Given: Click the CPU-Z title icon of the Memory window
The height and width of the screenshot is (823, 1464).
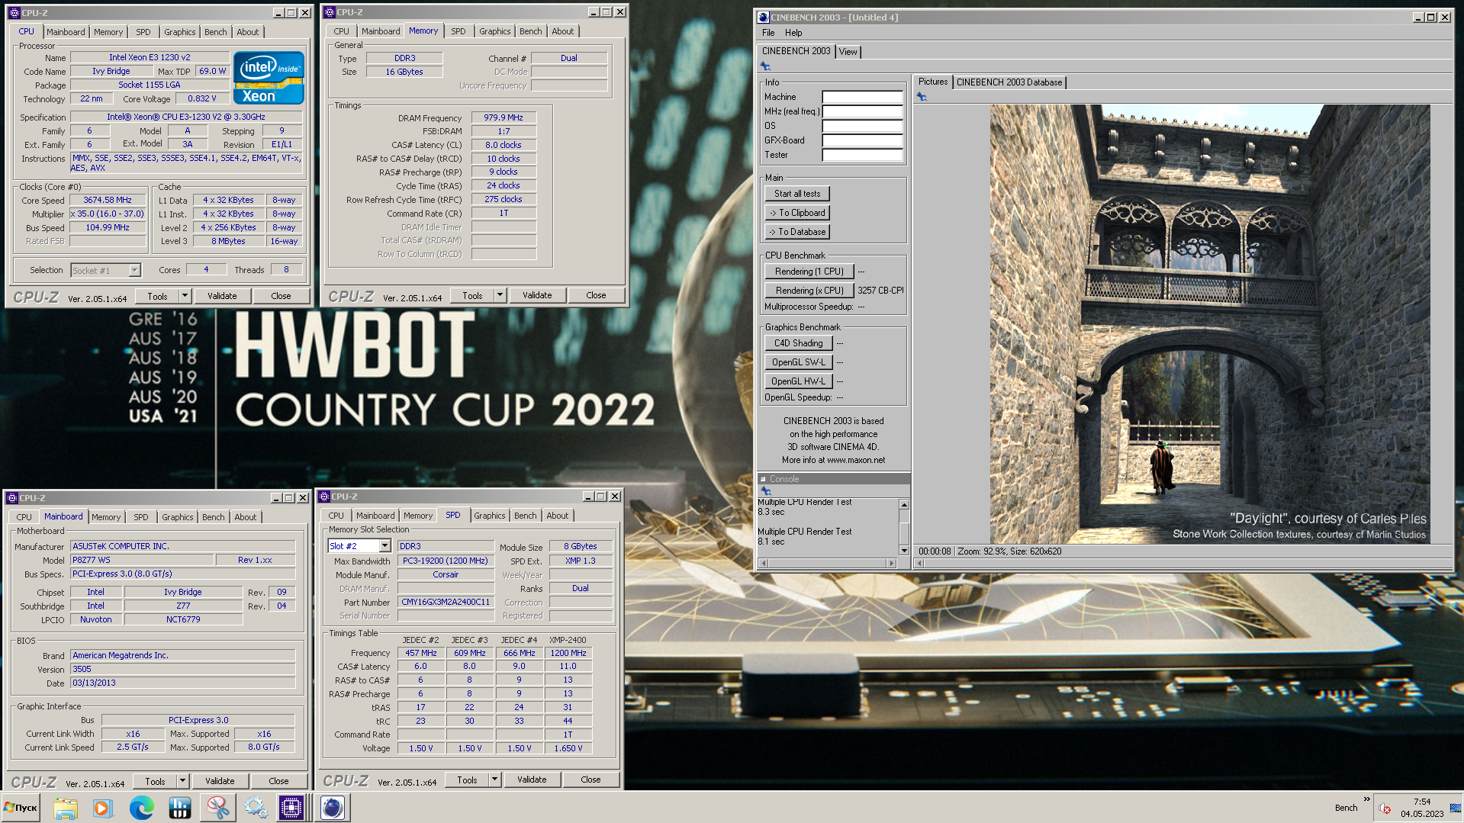Looking at the screenshot, I should click(329, 12).
